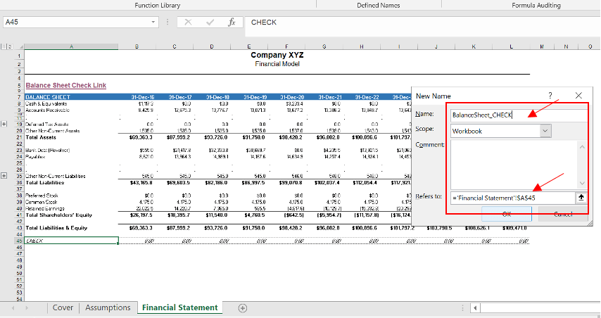Click Comment box scroll down arrow
Image resolution: width=601 pixels, height=318 pixels.
coord(582,183)
